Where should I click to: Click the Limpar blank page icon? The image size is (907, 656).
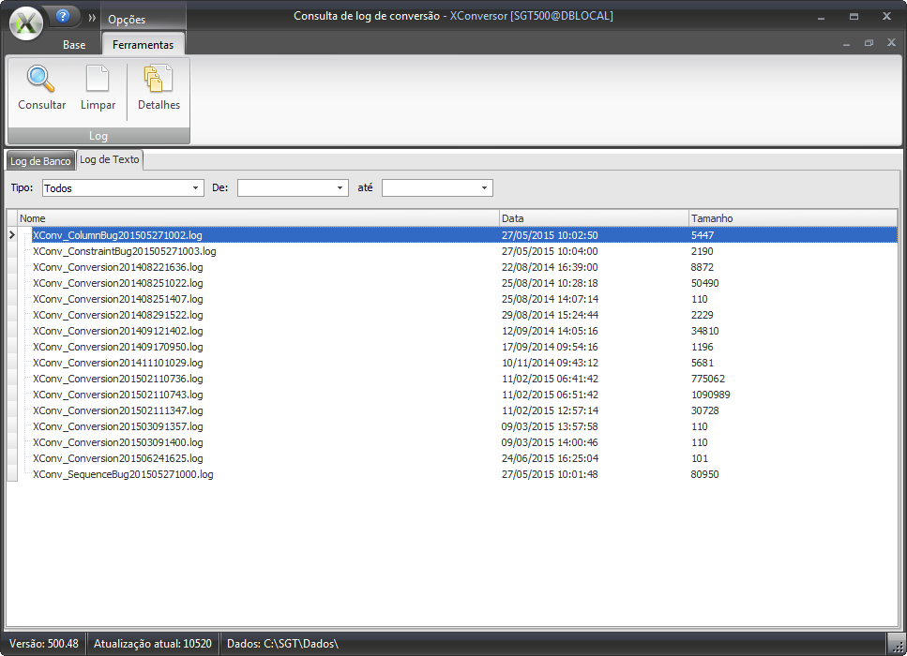coord(98,80)
